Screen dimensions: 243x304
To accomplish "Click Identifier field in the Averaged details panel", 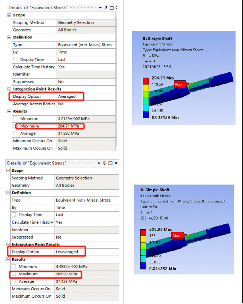I will point(86,74).
